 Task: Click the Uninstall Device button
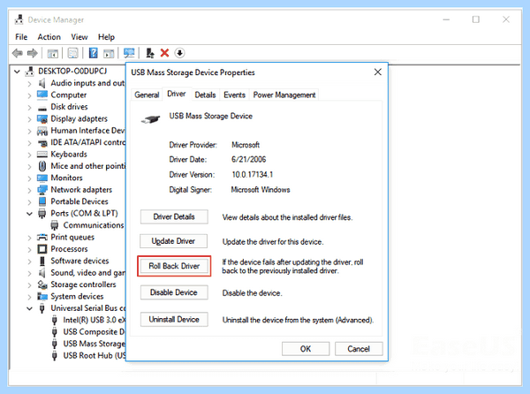tap(174, 320)
